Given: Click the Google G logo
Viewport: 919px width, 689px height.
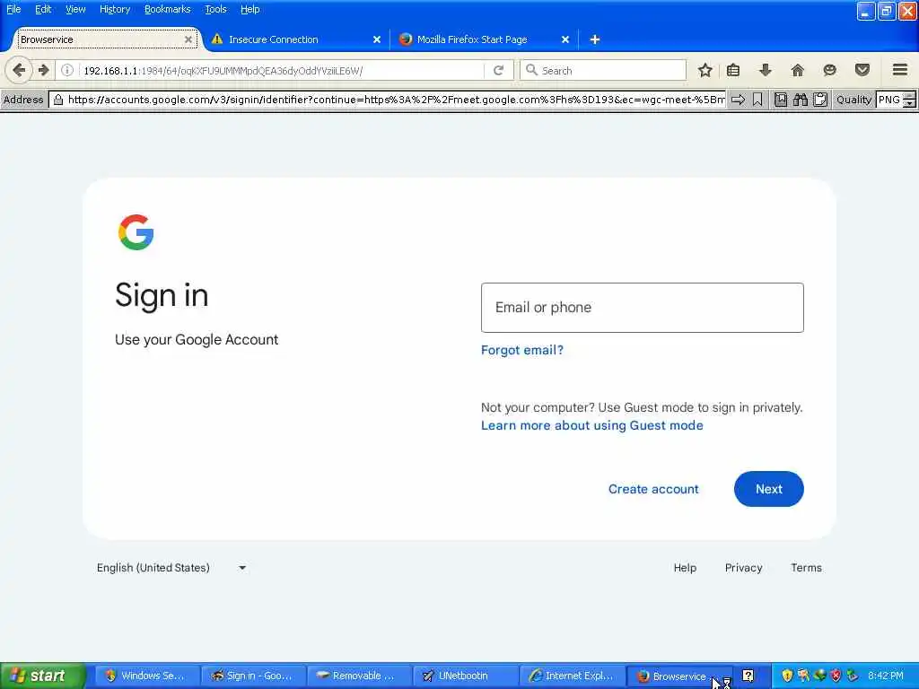Looking at the screenshot, I should click(136, 232).
